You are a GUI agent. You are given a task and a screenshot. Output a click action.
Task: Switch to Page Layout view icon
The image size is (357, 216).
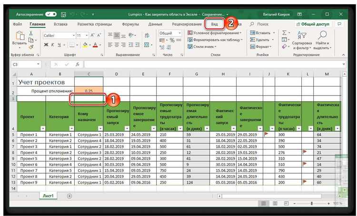(275, 203)
